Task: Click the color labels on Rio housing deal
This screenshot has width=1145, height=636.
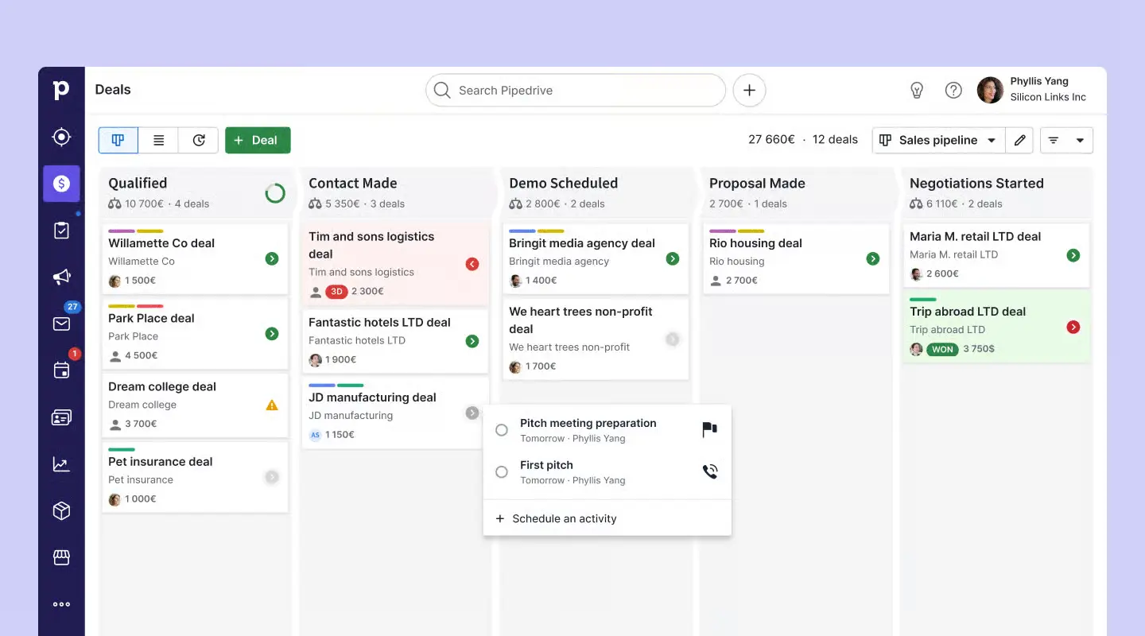Action: 736,231
